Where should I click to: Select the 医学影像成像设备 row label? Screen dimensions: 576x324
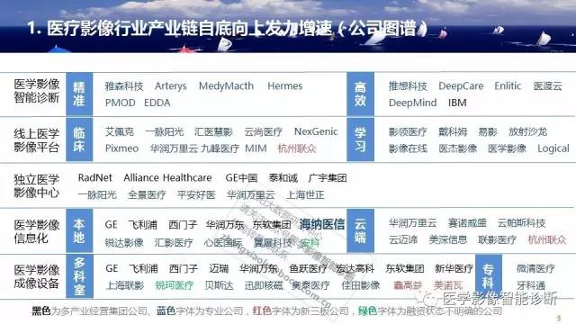[37, 276]
